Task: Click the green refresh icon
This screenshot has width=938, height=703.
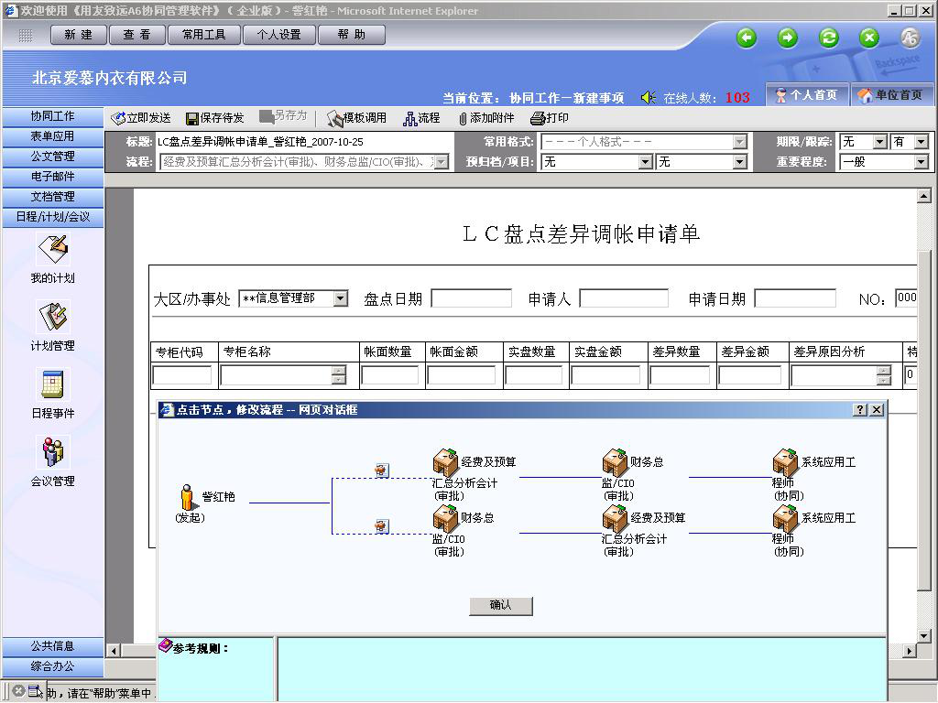Action: point(828,38)
